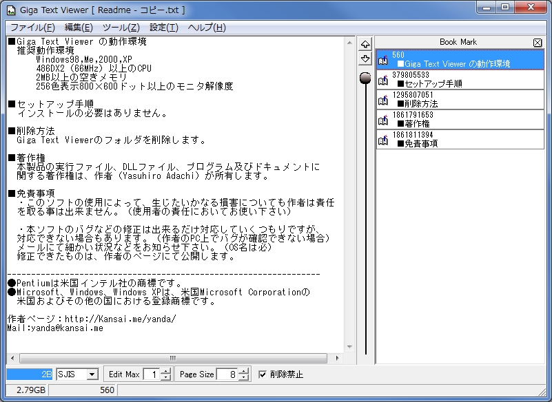Image resolution: width=552 pixels, height=402 pixels.
Task: Click the down-arrow page navigation icon
Action: coord(365,58)
